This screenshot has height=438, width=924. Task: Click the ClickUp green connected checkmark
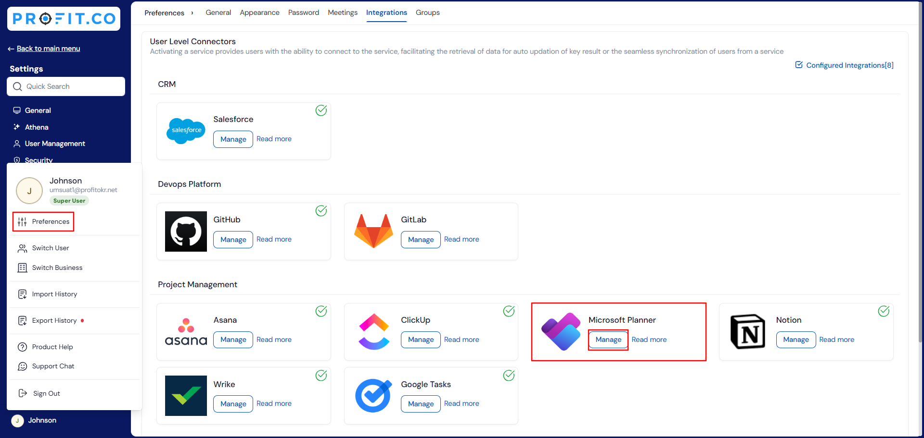click(509, 311)
